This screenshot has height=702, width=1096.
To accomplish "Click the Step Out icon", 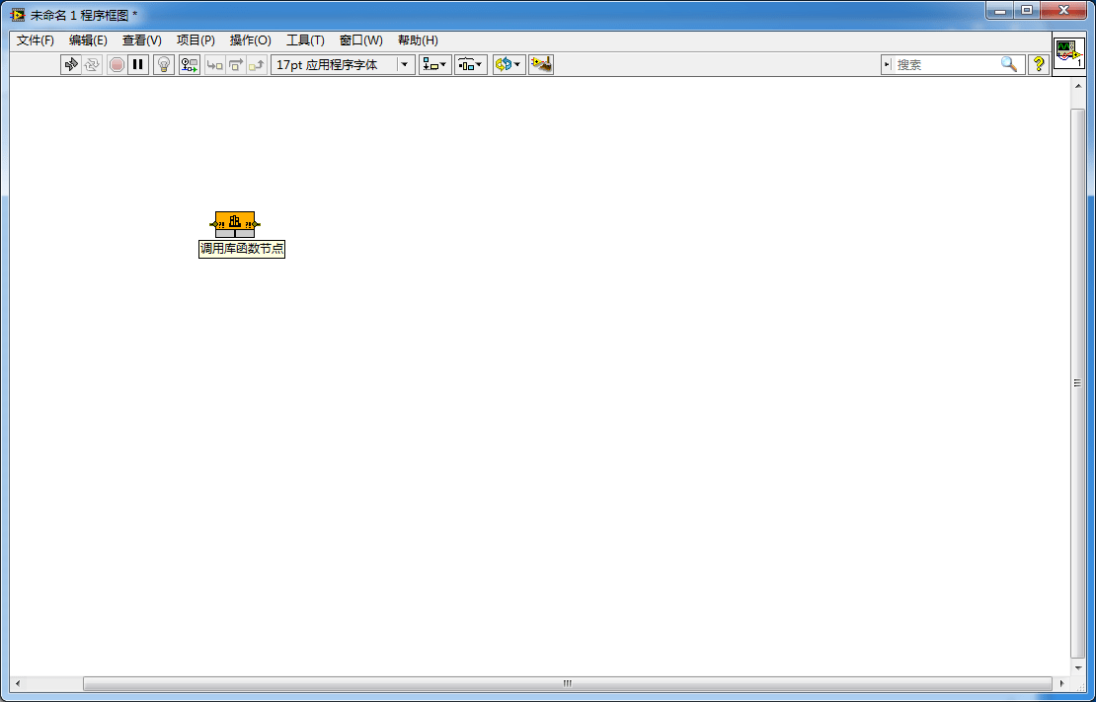I will [257, 65].
